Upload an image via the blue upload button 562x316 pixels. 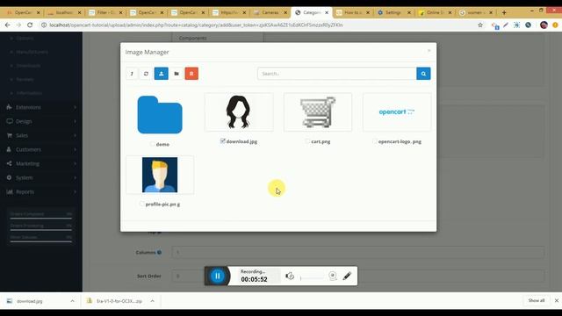tap(162, 74)
